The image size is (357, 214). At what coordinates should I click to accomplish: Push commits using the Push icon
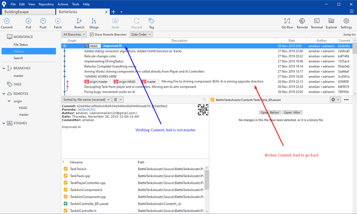[x=43, y=21]
